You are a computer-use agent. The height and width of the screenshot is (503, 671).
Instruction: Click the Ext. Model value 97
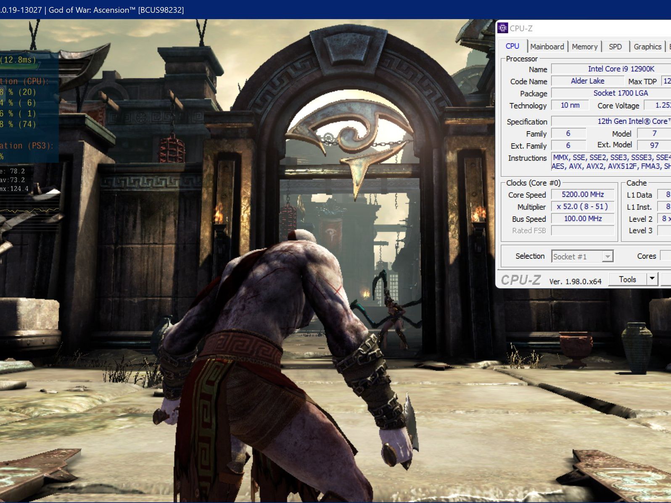coord(654,145)
